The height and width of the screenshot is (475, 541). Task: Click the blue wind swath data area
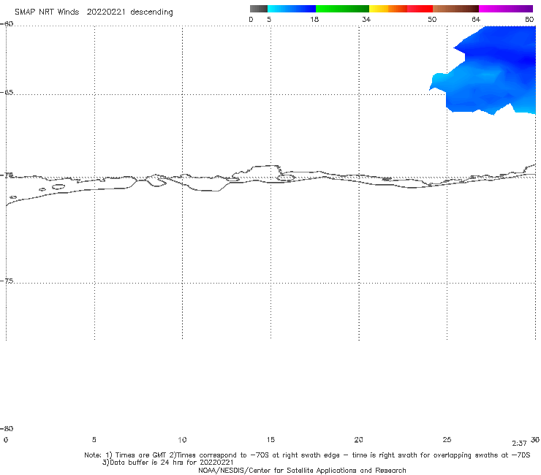point(493,72)
